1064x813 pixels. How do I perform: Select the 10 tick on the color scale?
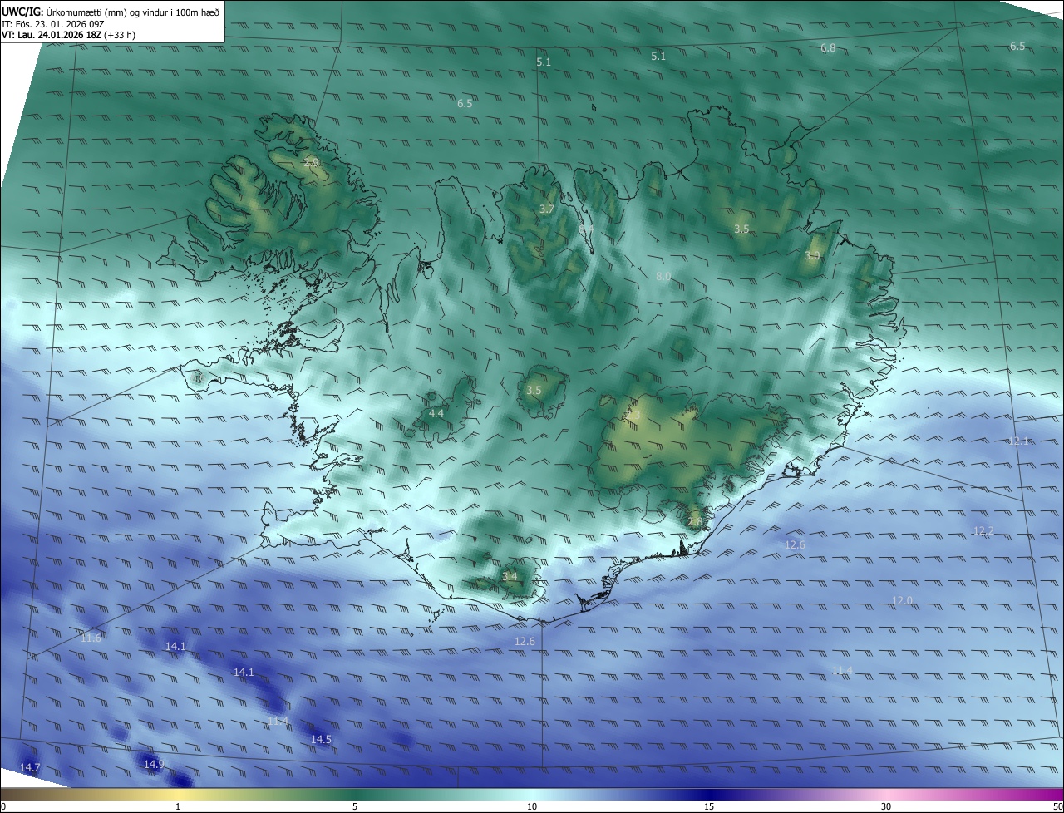click(x=532, y=806)
